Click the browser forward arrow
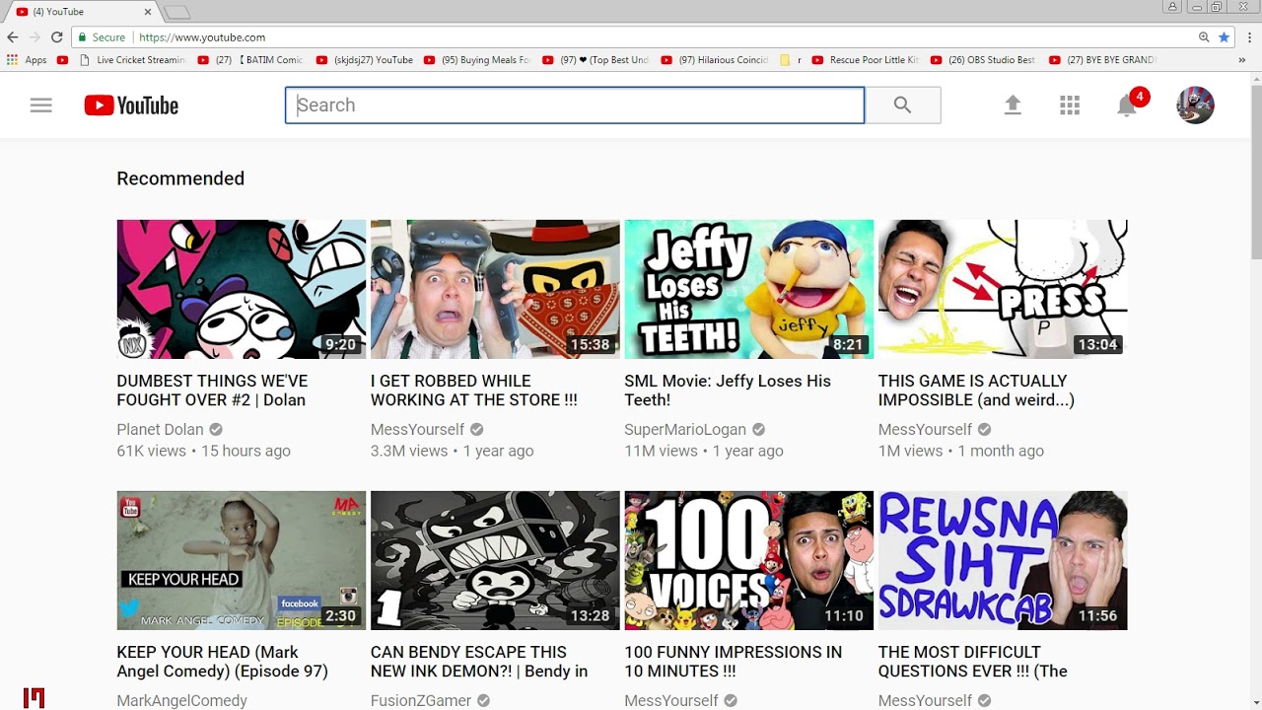 tap(35, 37)
